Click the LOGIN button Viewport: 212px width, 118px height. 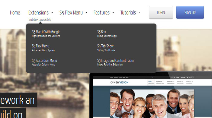click(x=161, y=12)
